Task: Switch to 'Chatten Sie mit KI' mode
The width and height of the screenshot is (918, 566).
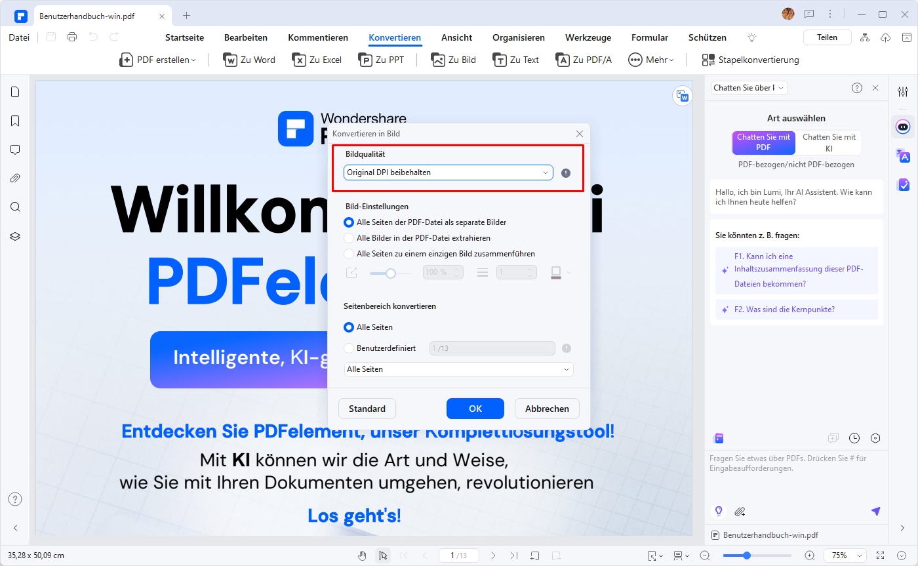Action: coord(829,142)
